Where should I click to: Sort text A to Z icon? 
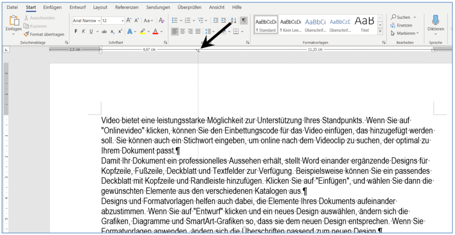pyautogui.click(x=234, y=20)
